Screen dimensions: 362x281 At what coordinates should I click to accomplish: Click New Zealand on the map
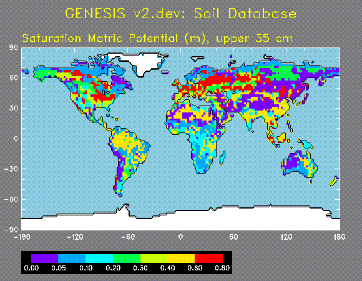(x=334, y=181)
